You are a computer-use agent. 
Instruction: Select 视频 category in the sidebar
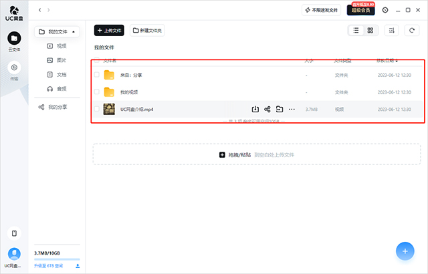(62, 46)
